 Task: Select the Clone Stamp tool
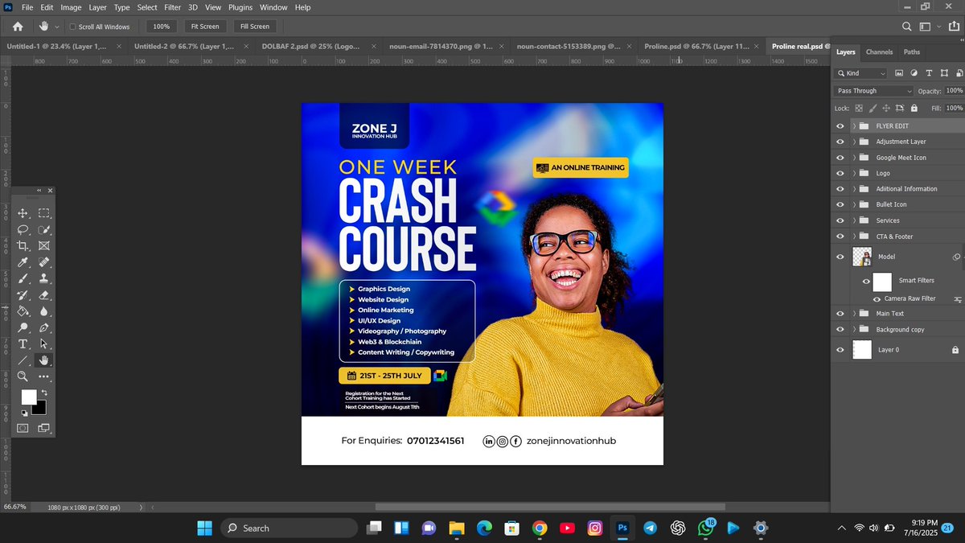pos(44,278)
